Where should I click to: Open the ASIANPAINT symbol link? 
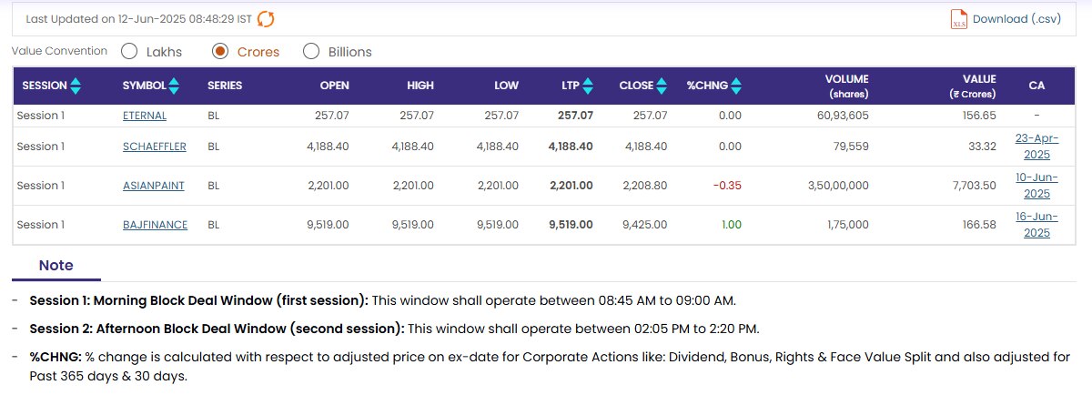pyautogui.click(x=154, y=186)
